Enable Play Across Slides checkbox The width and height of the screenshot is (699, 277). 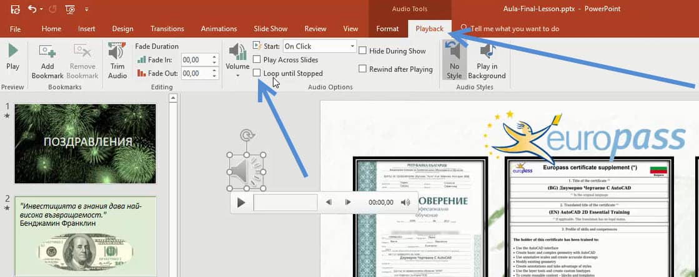[257, 60]
